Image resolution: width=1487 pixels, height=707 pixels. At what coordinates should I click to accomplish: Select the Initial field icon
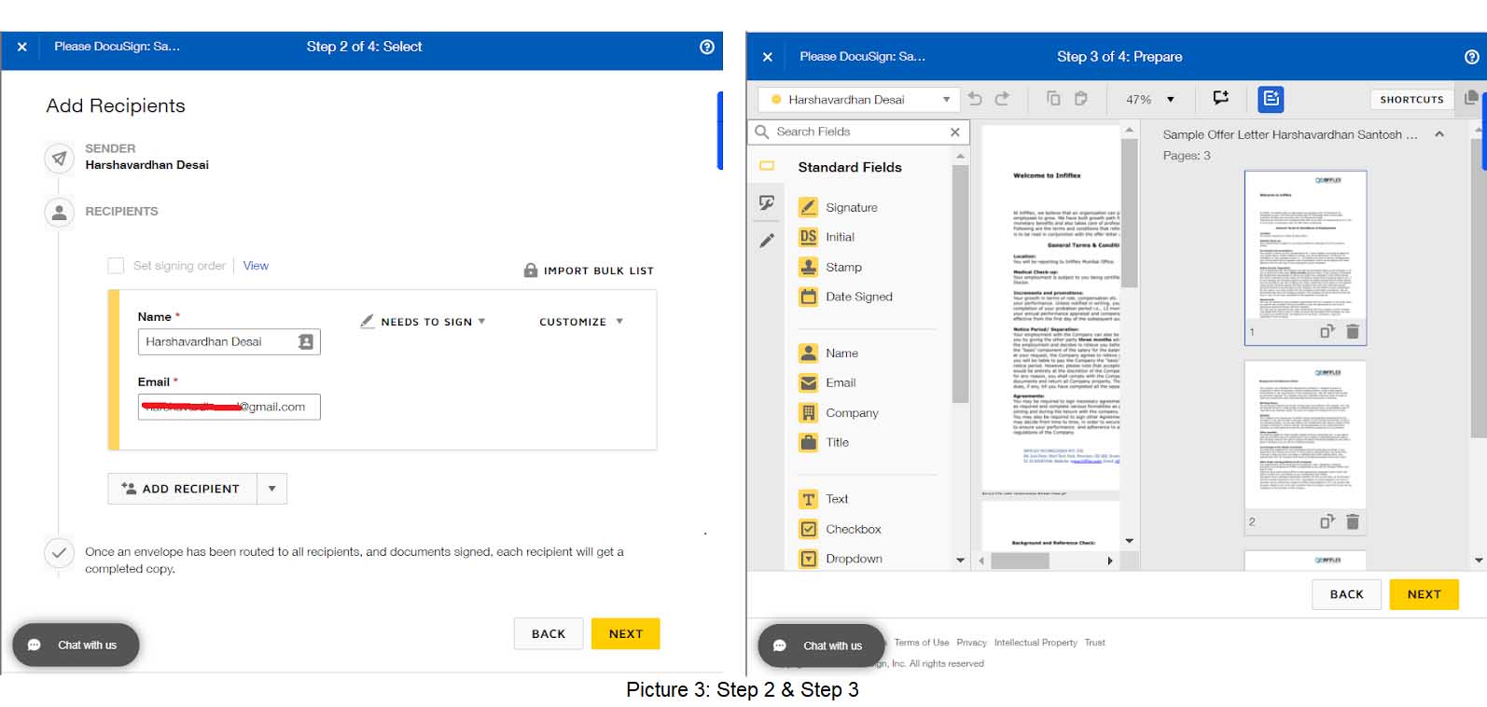[x=808, y=237]
